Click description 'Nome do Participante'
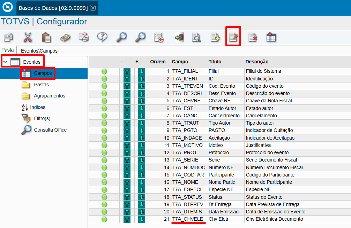Image resolution: width=351 pixels, height=228 pixels. [x=269, y=182]
